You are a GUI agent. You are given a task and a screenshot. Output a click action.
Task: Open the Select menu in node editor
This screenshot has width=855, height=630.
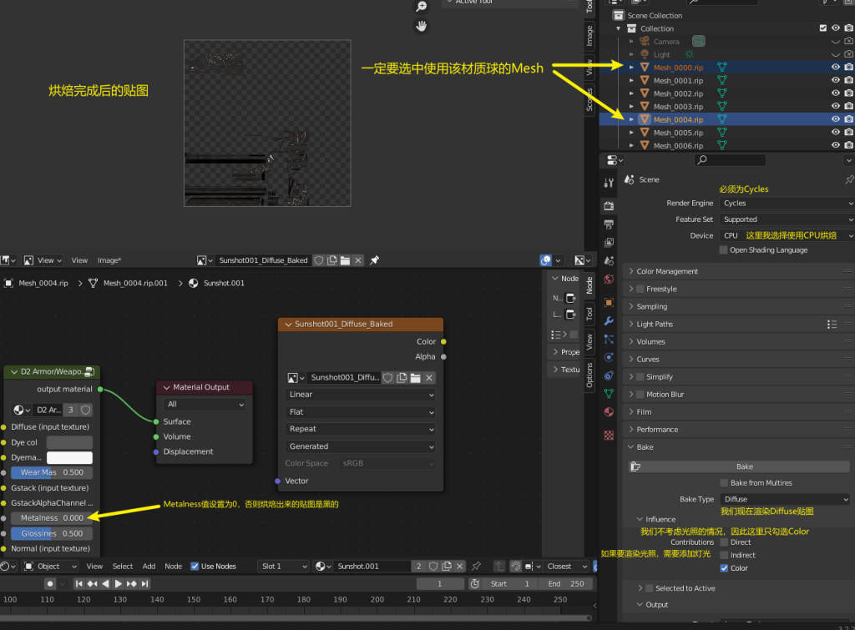pos(123,567)
